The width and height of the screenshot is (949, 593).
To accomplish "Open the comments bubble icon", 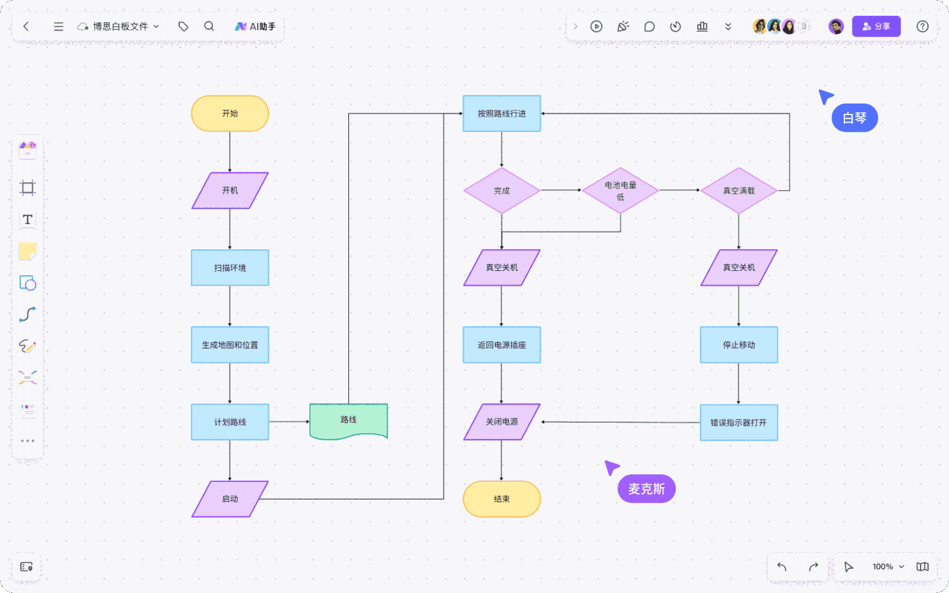I will [x=650, y=26].
